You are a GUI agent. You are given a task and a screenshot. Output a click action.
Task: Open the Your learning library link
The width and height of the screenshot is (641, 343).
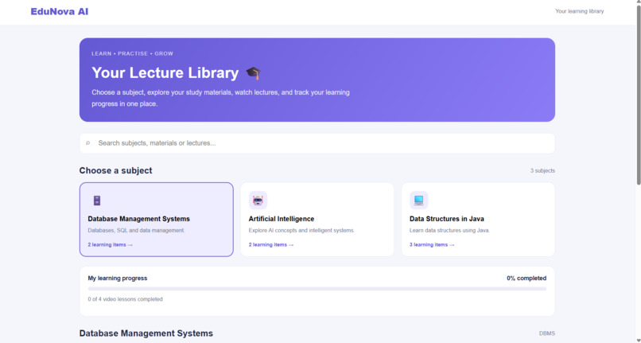[579, 11]
